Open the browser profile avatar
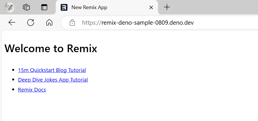258x121 pixels. pos(9,7)
